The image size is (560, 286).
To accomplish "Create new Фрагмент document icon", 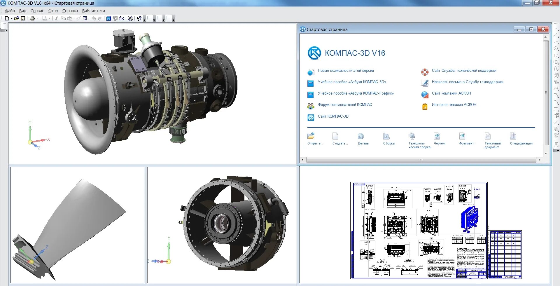I will point(462,136).
